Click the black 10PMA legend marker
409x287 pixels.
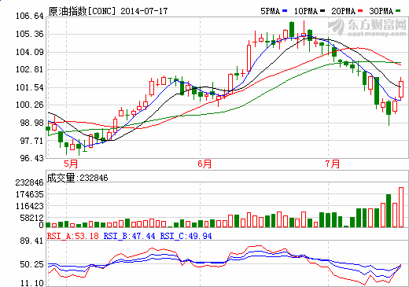tap(322, 11)
